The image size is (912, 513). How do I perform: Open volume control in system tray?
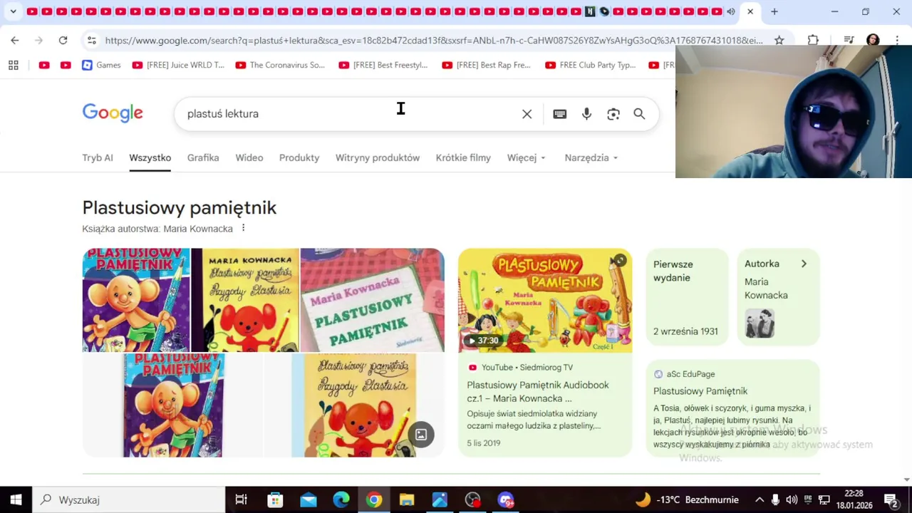792,499
